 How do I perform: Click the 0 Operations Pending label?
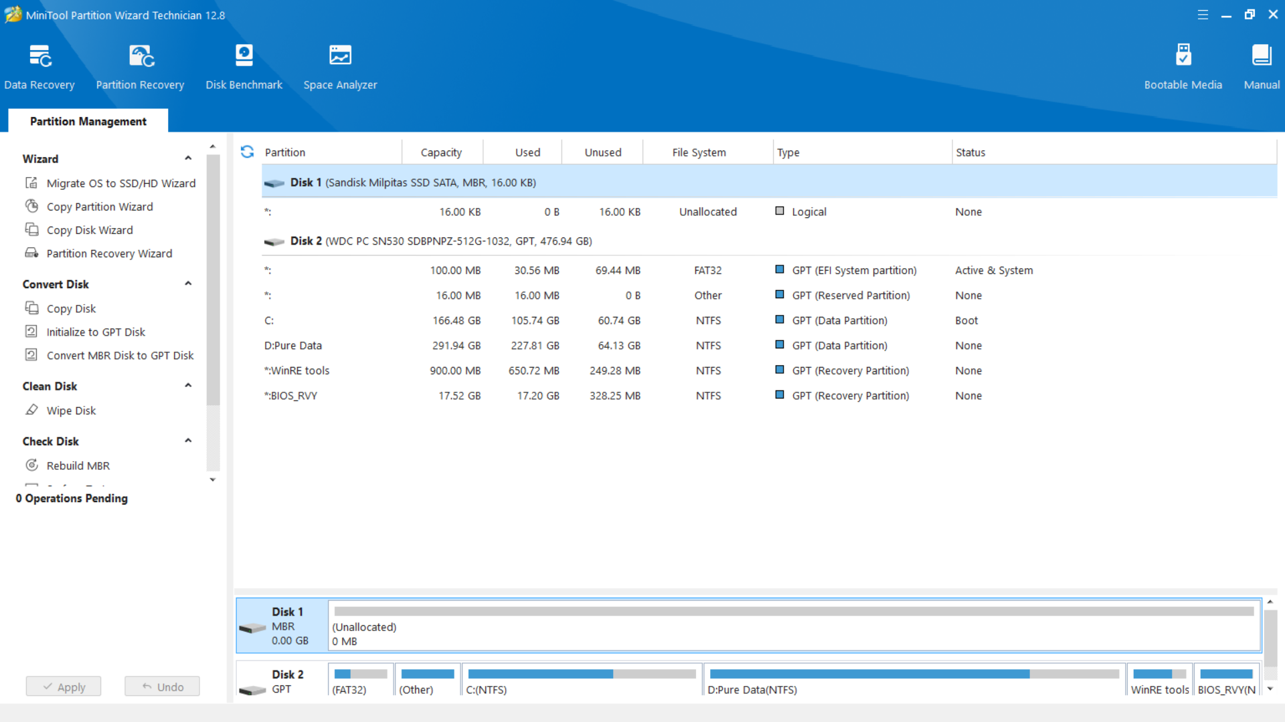72,498
